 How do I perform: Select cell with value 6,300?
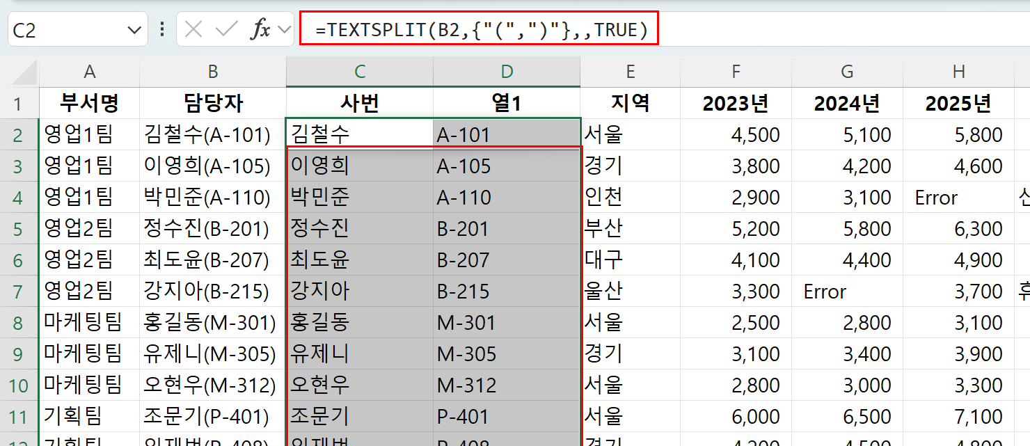(x=958, y=229)
